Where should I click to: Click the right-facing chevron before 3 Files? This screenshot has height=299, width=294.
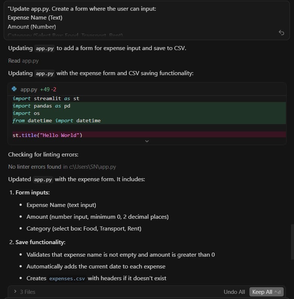coord(15,292)
